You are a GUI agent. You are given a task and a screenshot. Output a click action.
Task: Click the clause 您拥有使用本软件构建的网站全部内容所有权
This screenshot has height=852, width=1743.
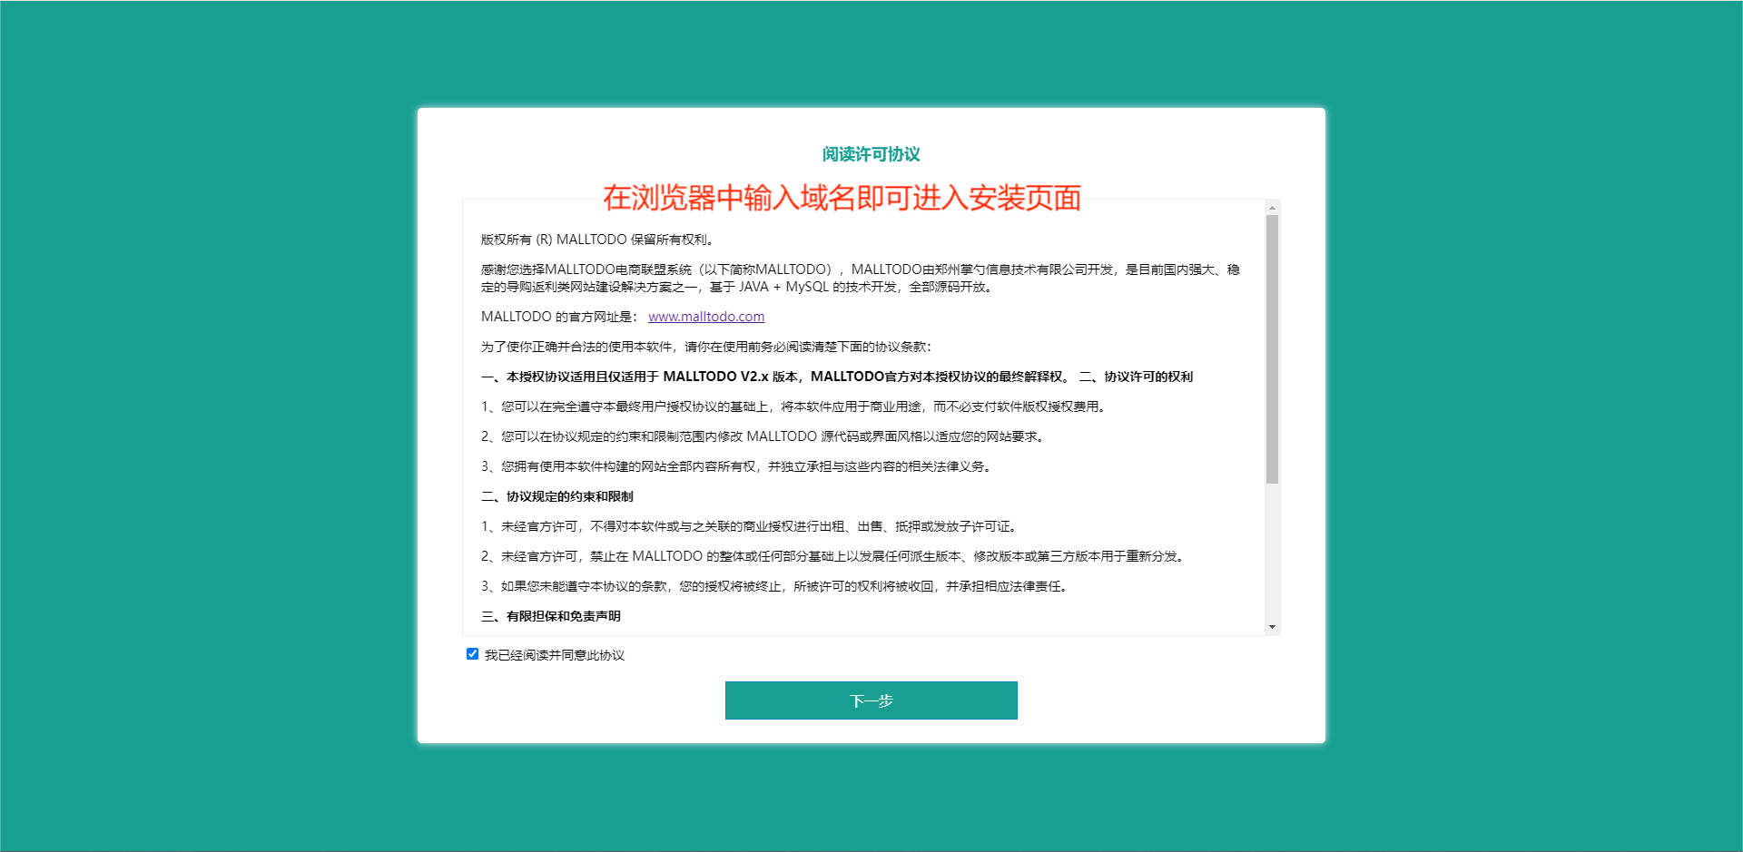coord(737,466)
